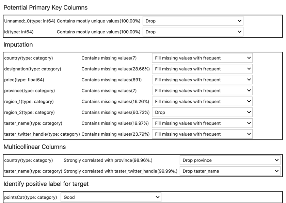
Task: Open region_2 Drop dropdown
Action: click(x=202, y=113)
